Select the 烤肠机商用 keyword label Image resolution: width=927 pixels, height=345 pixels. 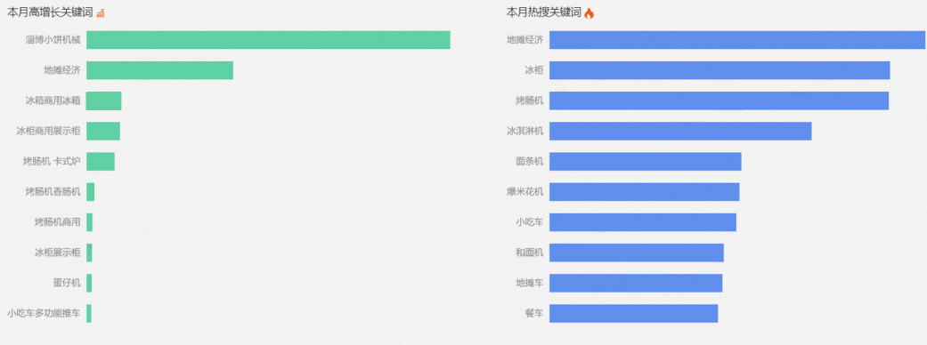[x=57, y=222]
